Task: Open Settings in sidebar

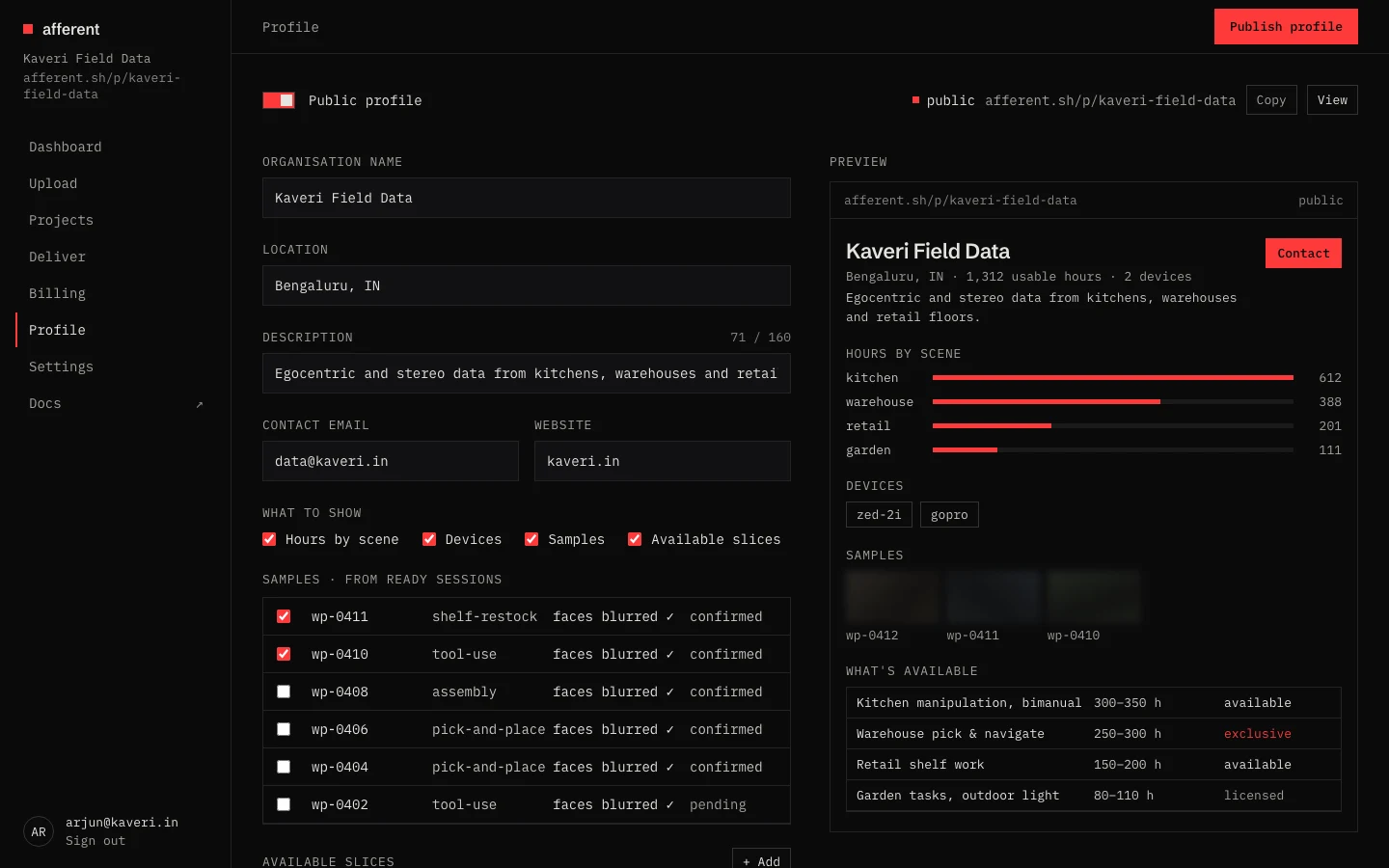Action: coord(115,366)
